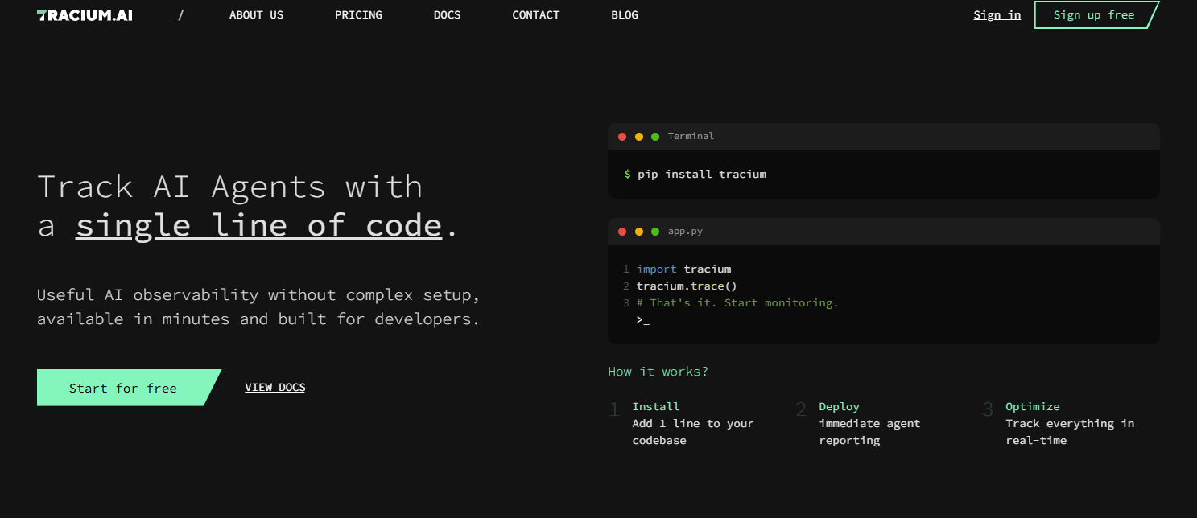Click 'Add 1 line to your codebase' text
The width and height of the screenshot is (1197, 518).
tap(693, 432)
